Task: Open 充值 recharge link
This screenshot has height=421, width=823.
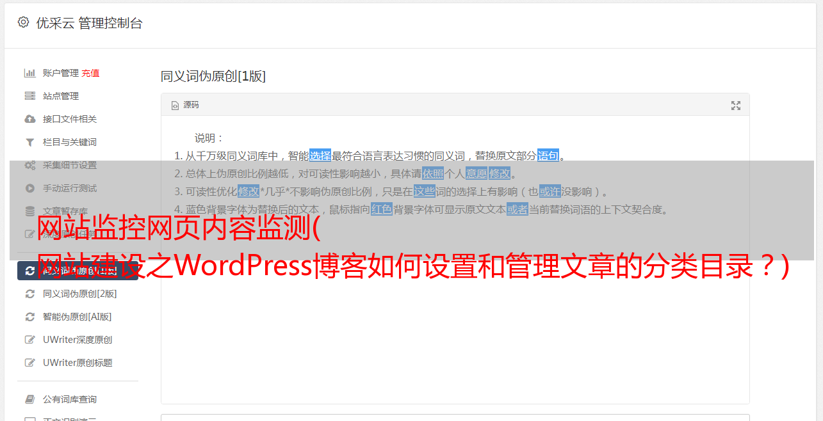Action: (x=90, y=73)
